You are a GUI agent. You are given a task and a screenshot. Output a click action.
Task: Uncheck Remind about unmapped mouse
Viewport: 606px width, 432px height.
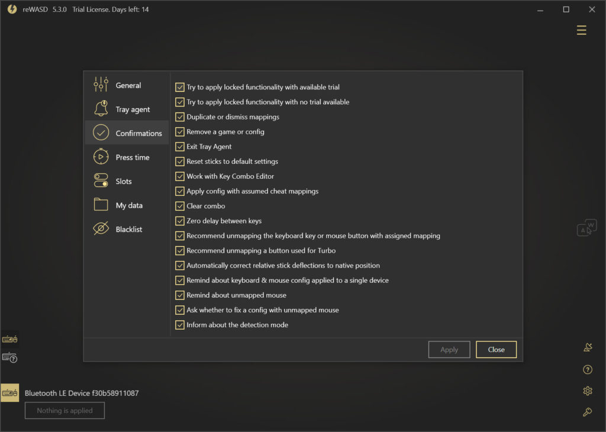click(x=180, y=295)
